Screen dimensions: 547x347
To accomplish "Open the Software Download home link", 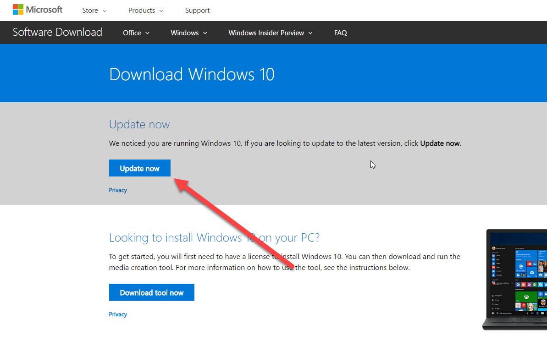I will [57, 32].
